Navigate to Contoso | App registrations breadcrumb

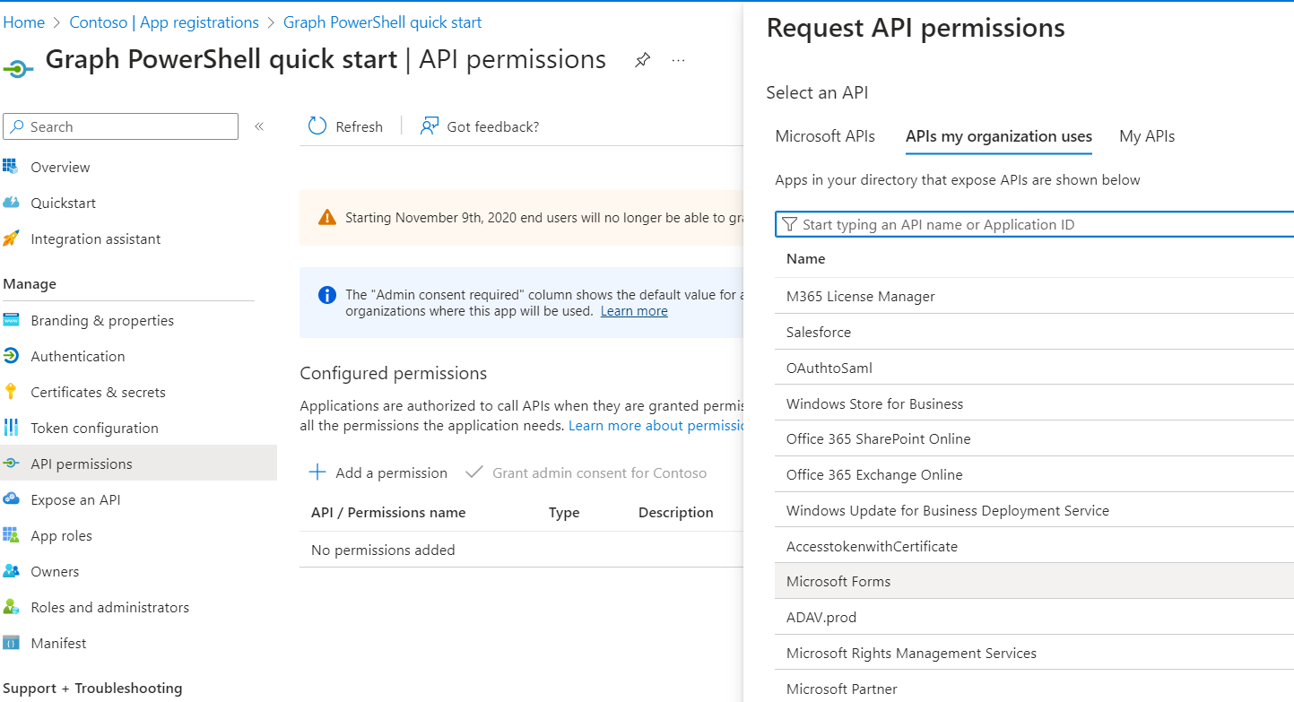[x=164, y=22]
